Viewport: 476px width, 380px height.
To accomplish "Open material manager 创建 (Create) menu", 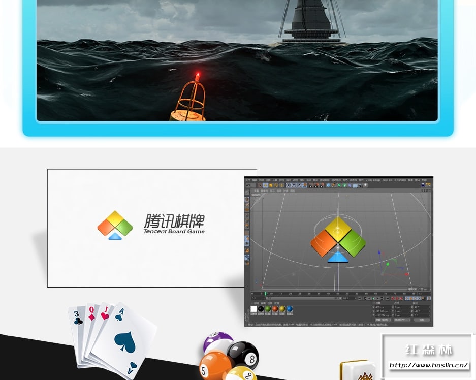I will tap(257, 303).
